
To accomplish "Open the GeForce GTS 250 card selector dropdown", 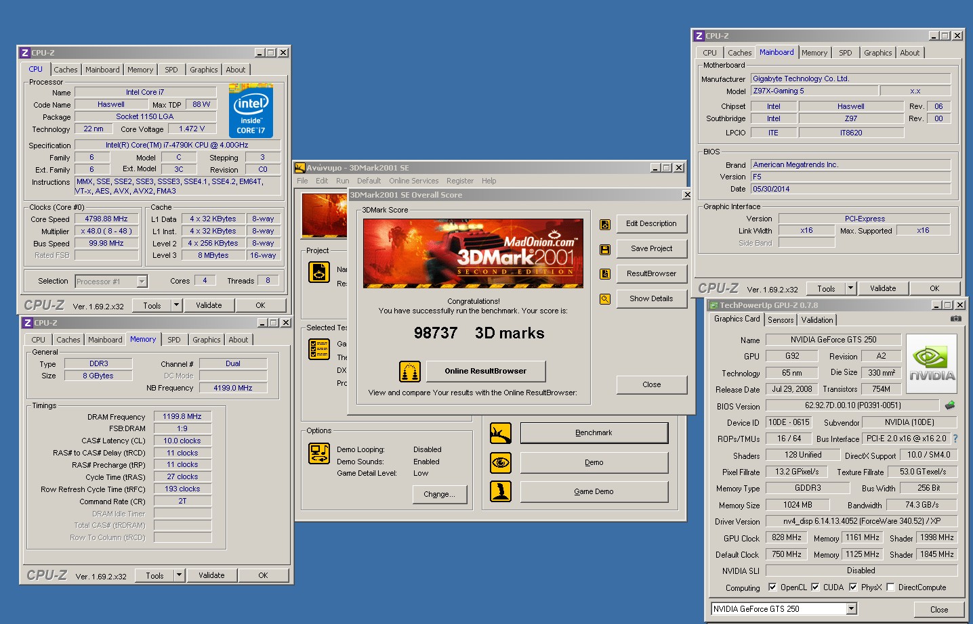I will coord(852,609).
